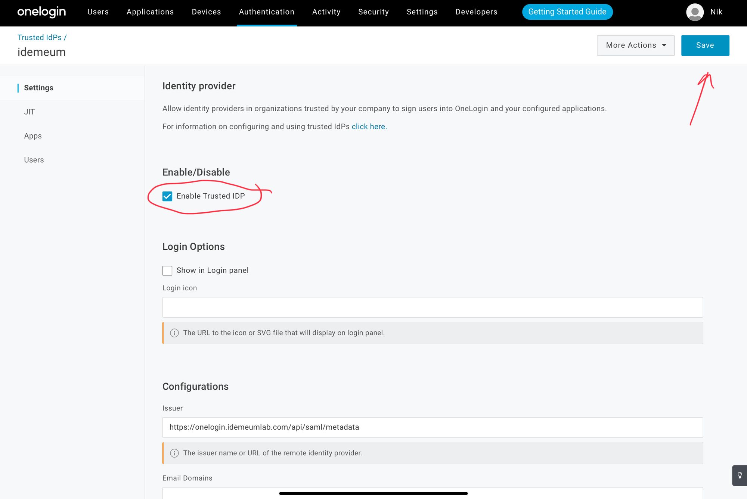Screen dimensions: 747x499
Task: Click the Save button
Action: tap(705, 46)
